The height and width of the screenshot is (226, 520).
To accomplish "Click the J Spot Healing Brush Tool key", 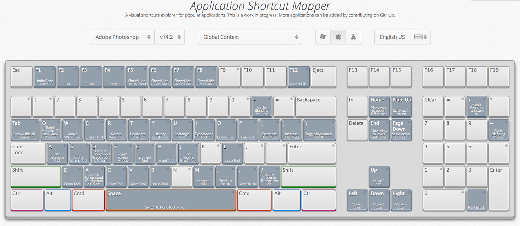I will pyautogui.click(x=188, y=153).
